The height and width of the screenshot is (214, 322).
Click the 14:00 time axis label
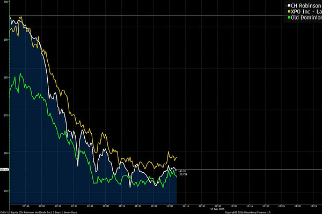(297, 206)
